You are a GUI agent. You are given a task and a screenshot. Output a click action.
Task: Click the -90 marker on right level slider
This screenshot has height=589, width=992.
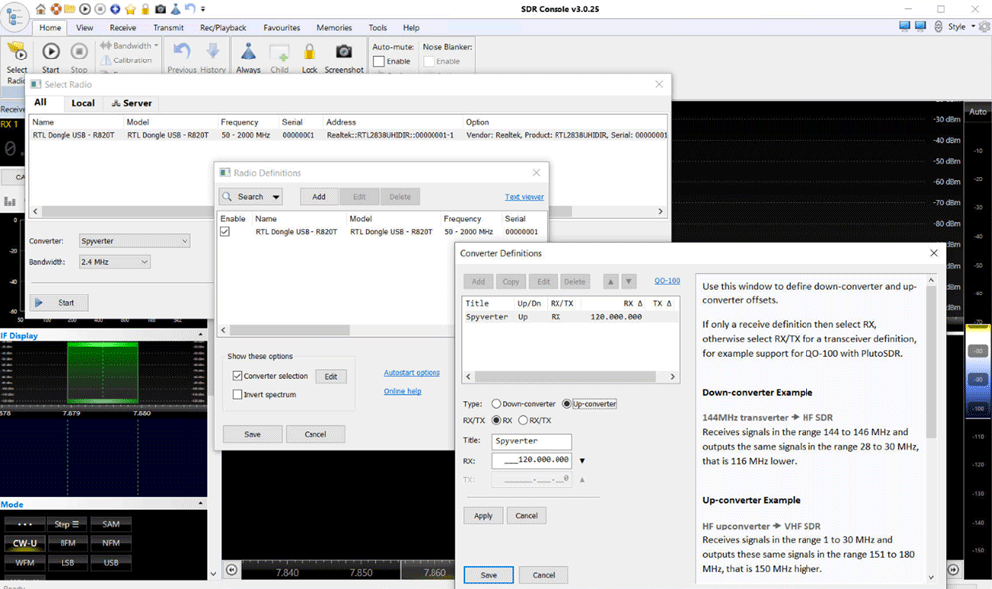point(978,379)
